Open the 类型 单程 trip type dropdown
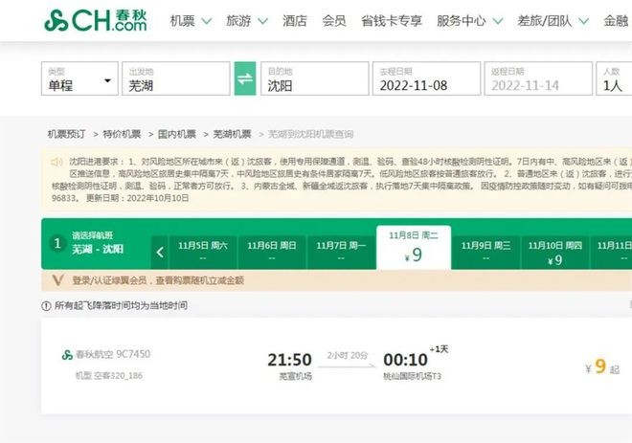 [x=80, y=78]
